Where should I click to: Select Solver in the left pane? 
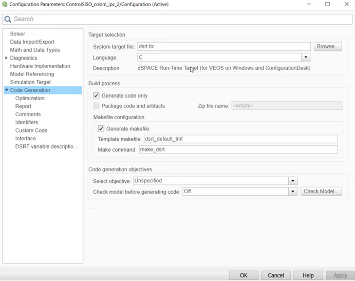pos(17,34)
